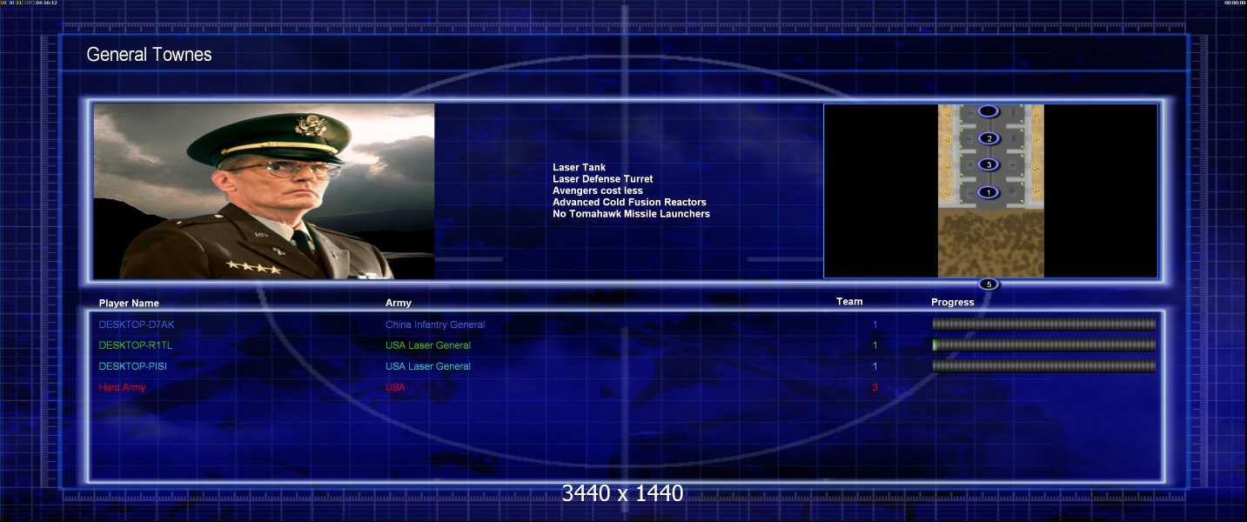Image resolution: width=1247 pixels, height=522 pixels.
Task: Click start position marker 2 on map
Action: [988, 138]
